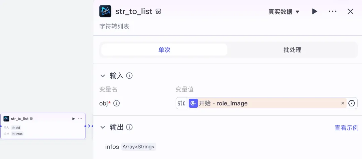Screen dimensions: 362x159
Task: Open the 查看示例 link
Action: pos(346,128)
